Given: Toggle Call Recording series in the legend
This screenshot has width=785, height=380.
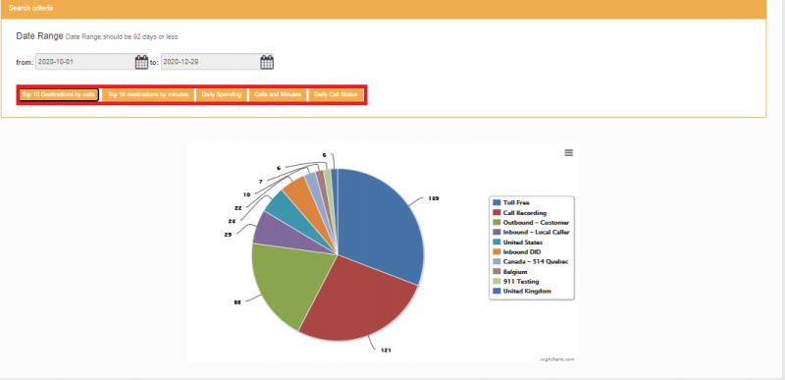Looking at the screenshot, I should click(524, 213).
